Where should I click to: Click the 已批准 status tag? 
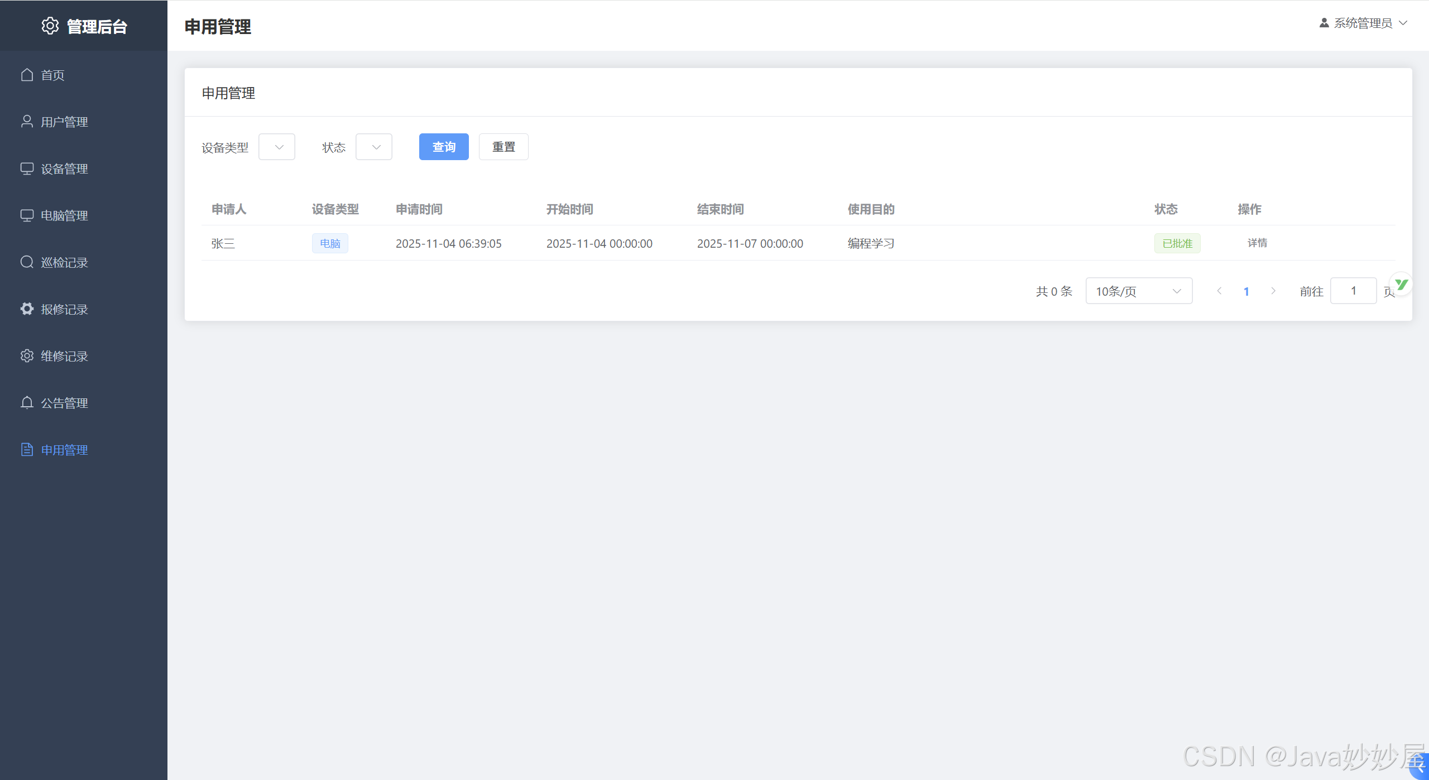click(x=1177, y=243)
